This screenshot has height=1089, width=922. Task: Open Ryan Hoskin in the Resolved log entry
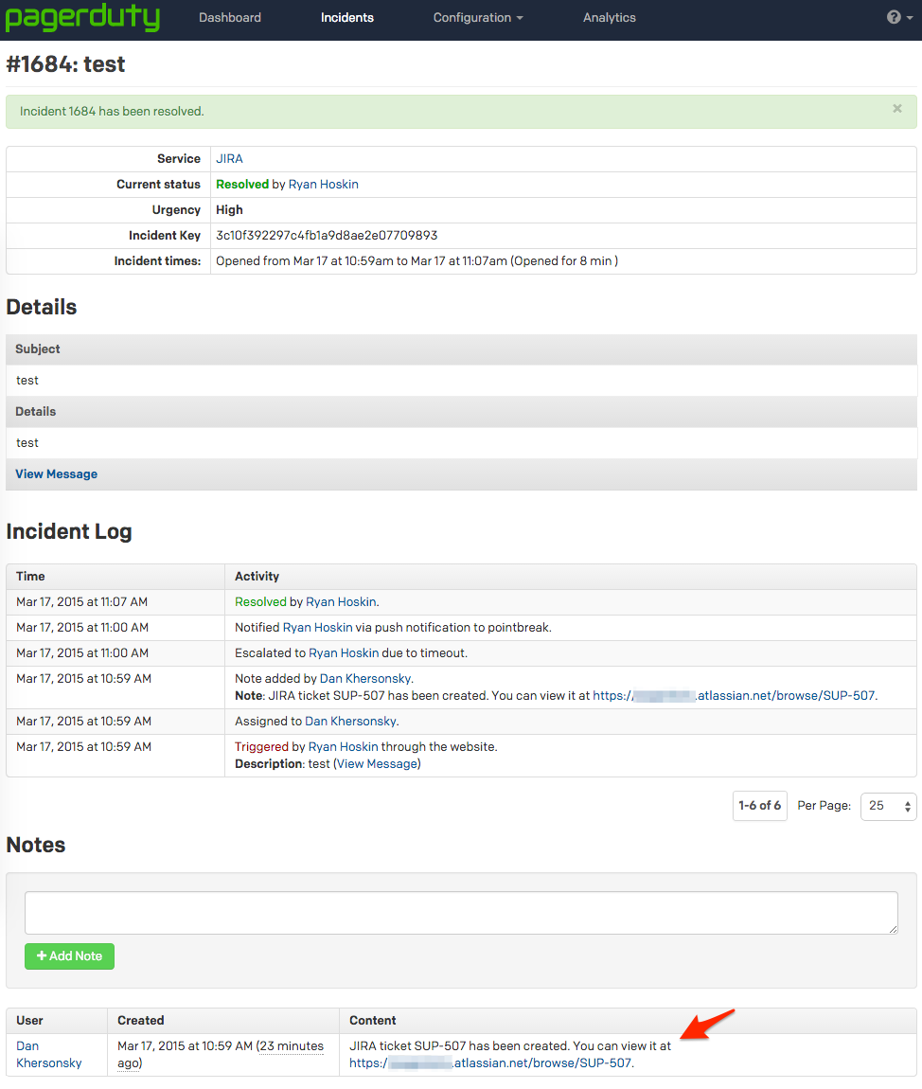coord(341,601)
